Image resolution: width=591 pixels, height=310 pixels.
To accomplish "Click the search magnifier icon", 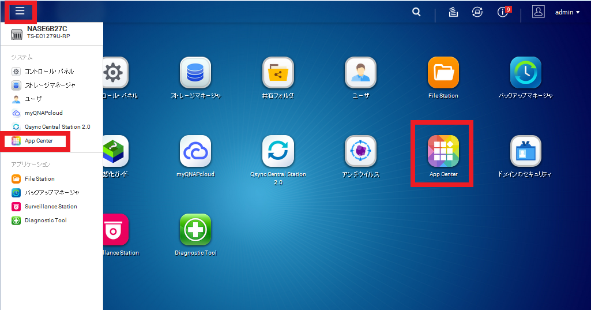I will pyautogui.click(x=416, y=12).
